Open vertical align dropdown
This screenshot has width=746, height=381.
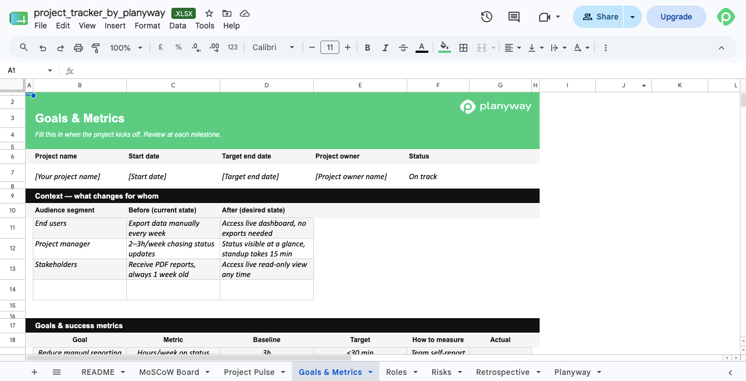pyautogui.click(x=535, y=48)
